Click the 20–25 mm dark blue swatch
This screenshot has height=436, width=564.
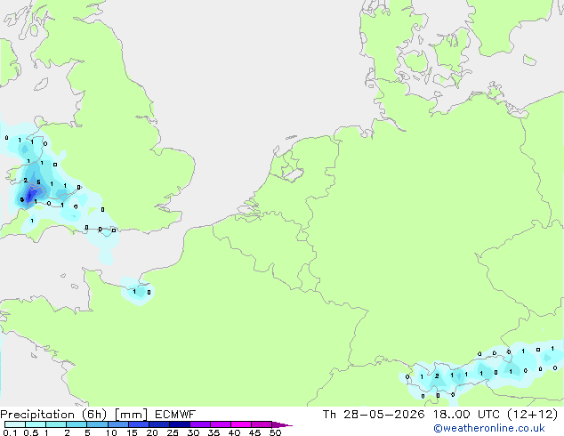coord(159,424)
